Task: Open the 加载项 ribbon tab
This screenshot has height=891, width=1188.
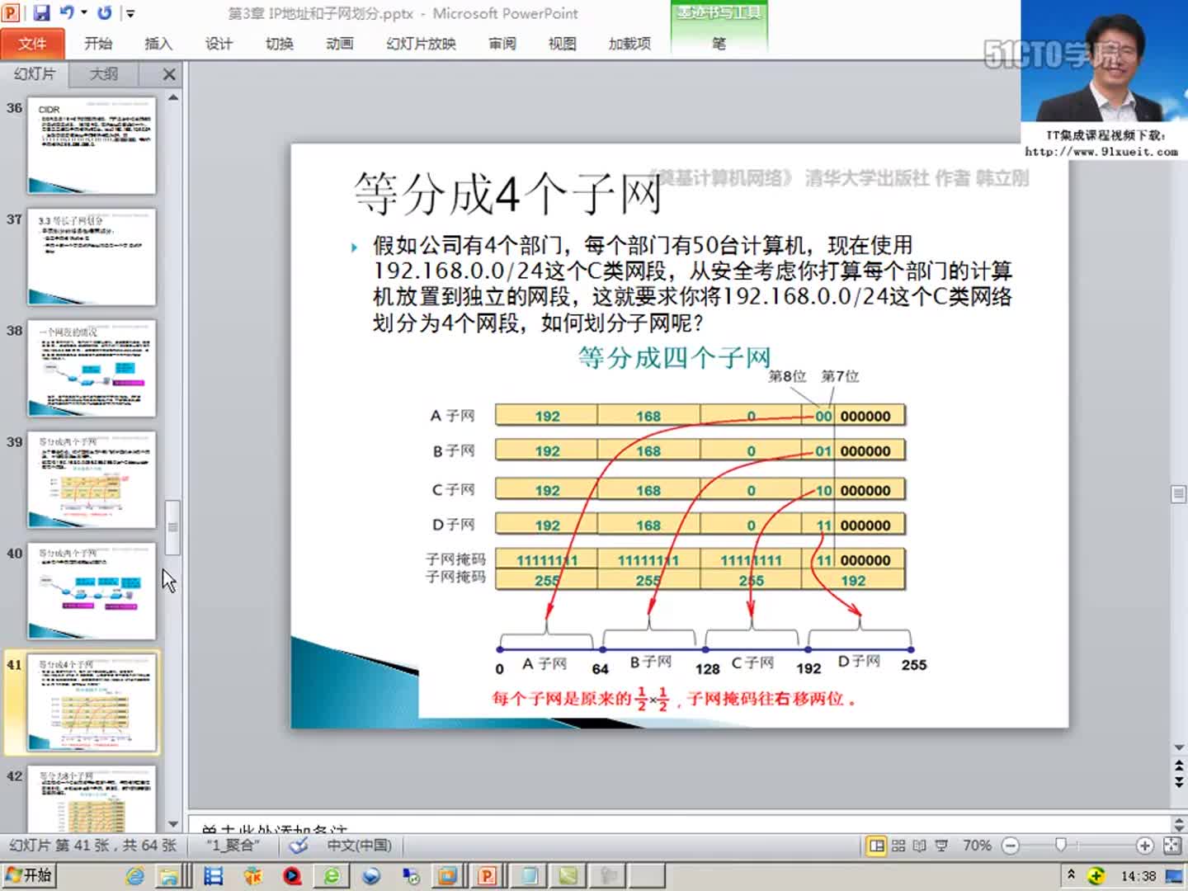Action: click(629, 44)
